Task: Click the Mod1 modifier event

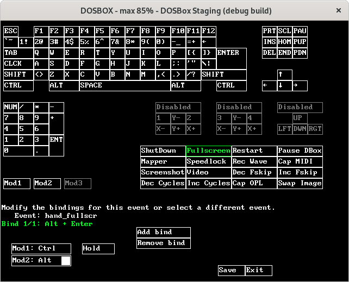Action: (x=17, y=184)
